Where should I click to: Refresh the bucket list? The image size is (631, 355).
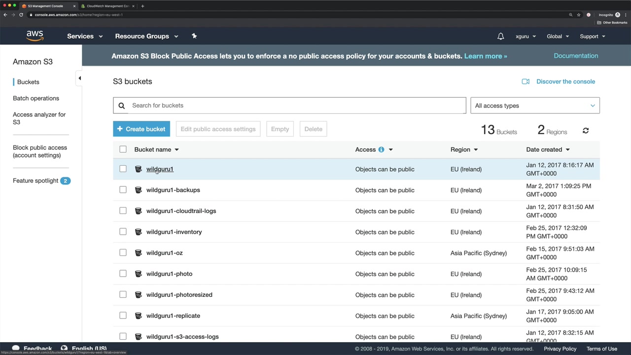coord(586,131)
